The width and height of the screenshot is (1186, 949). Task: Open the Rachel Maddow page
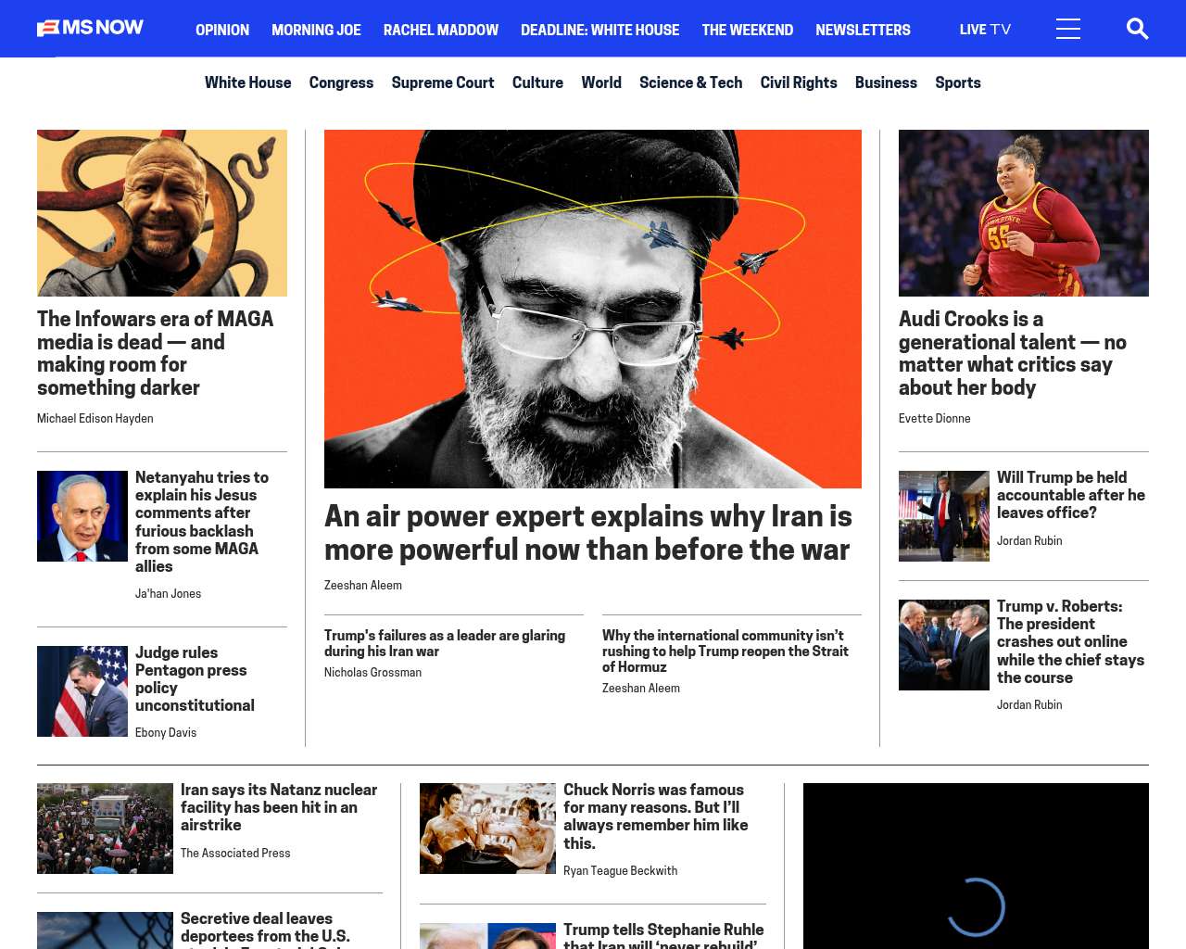point(441,30)
